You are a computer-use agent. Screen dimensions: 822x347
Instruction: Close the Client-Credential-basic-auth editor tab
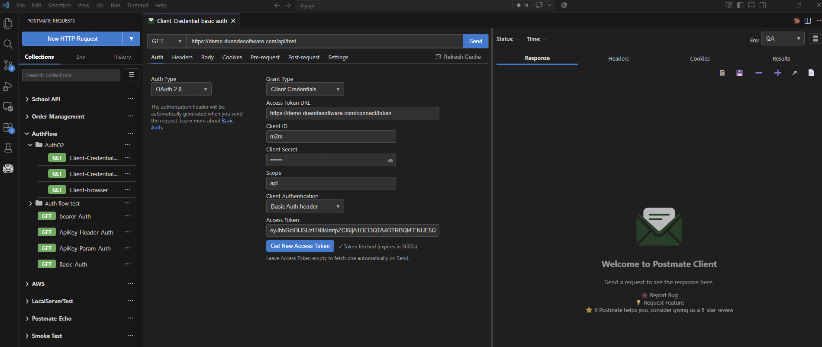[x=233, y=21]
